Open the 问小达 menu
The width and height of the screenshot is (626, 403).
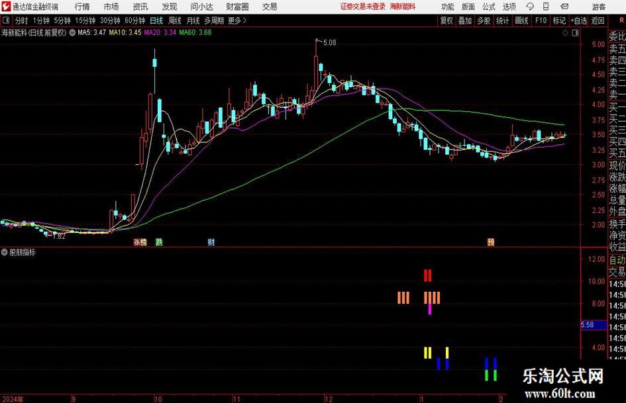pyautogui.click(x=201, y=7)
